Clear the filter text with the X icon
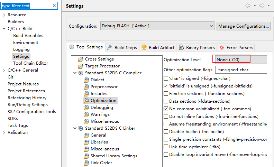274x167 pixels. pos(54,6)
